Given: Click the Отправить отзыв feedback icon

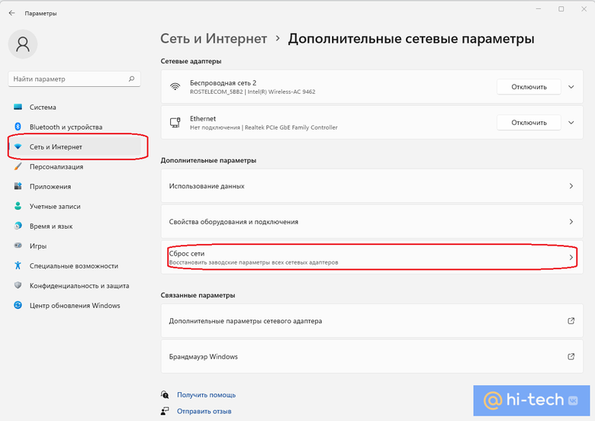Looking at the screenshot, I should [x=165, y=411].
